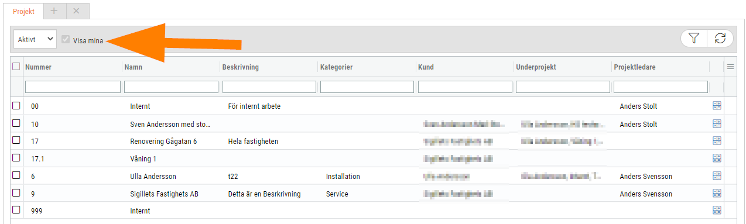746x224 pixels.
Task: Open the filter funnel icon
Action: [694, 39]
